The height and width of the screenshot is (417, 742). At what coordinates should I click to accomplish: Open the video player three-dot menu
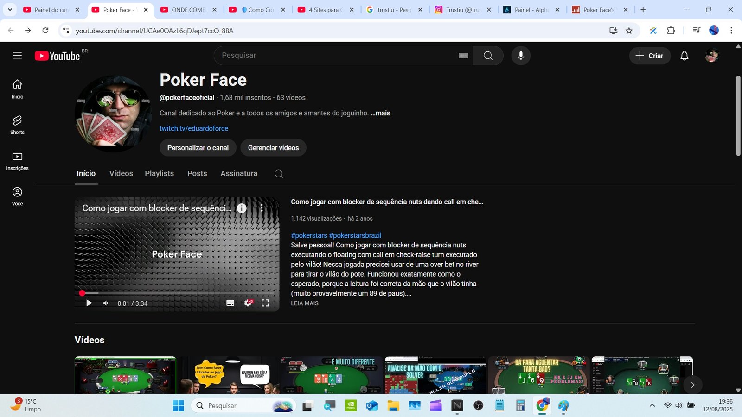point(262,208)
